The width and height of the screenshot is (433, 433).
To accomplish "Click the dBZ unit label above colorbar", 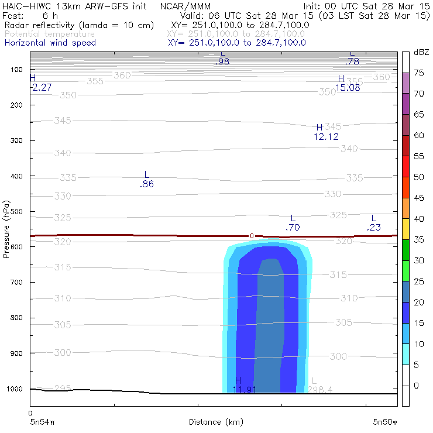I will pyautogui.click(x=421, y=52).
